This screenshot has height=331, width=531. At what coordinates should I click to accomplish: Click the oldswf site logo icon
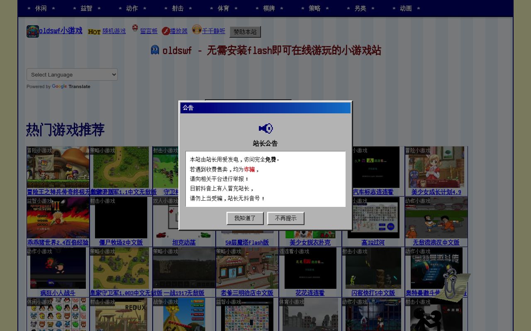(x=33, y=31)
